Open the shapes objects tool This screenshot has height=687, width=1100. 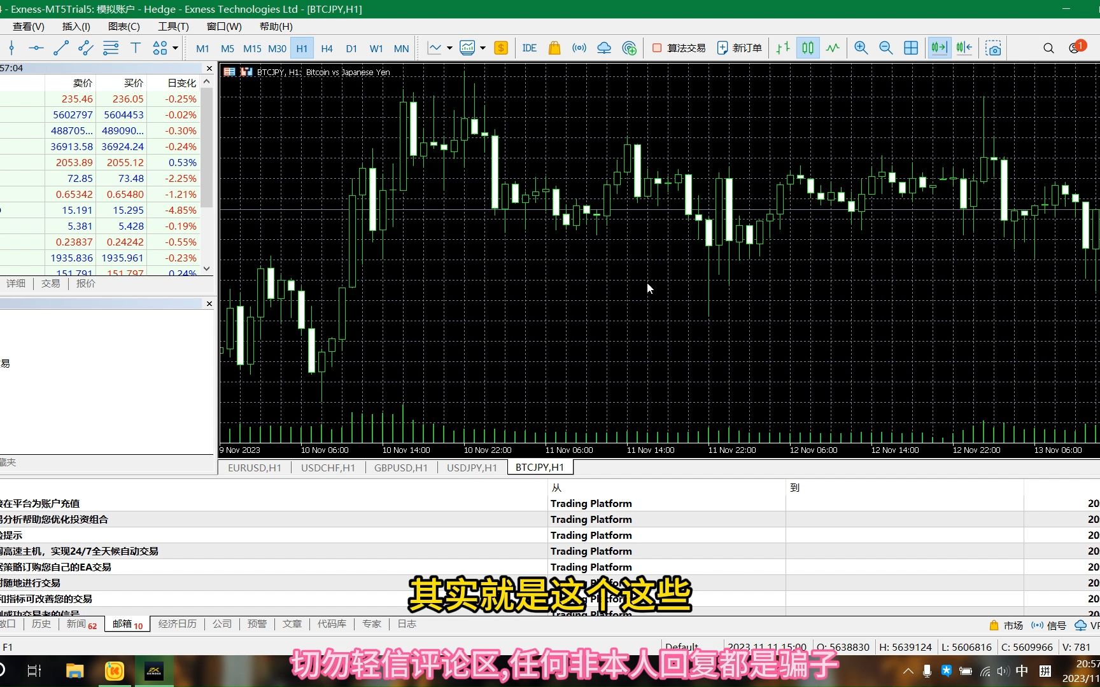pos(160,48)
